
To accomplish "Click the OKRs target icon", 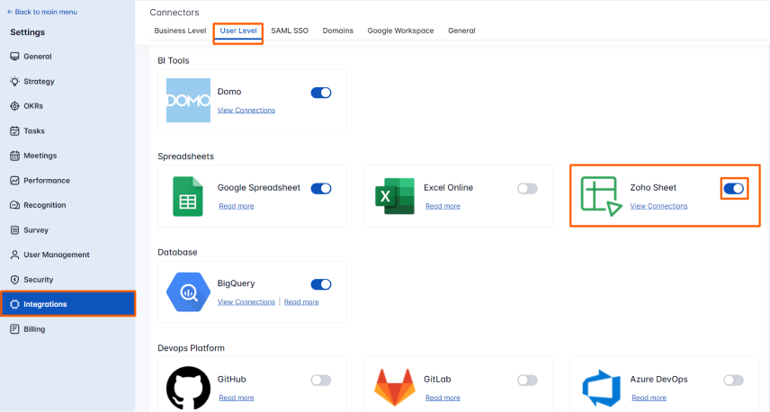I will [14, 106].
